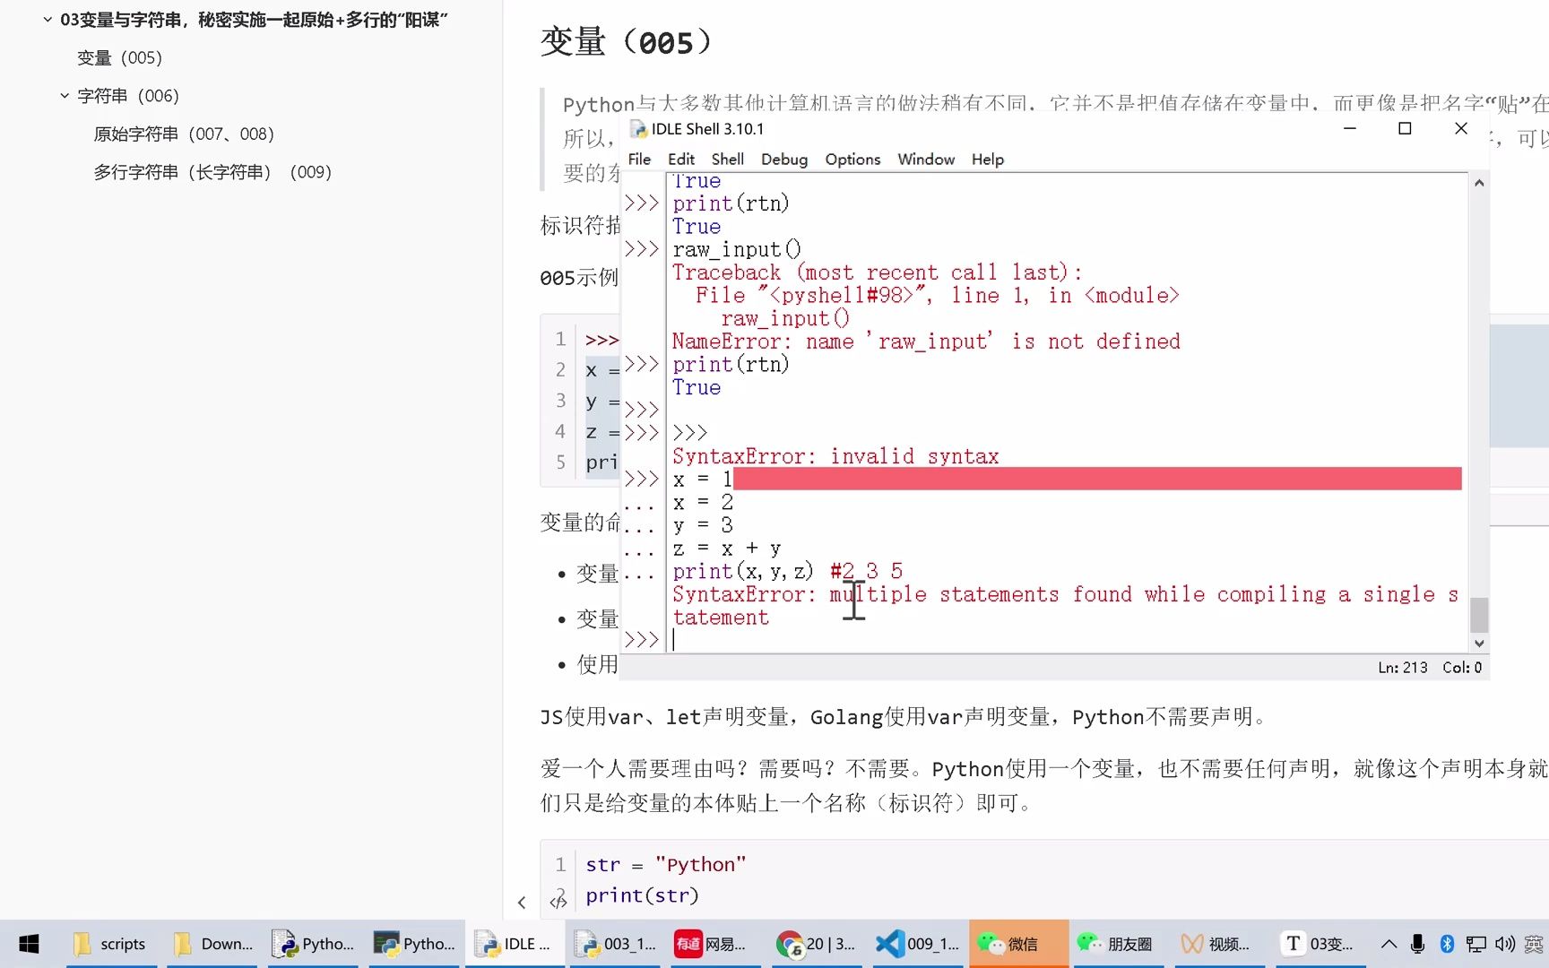Select 03变量与字符串 top outline heading
This screenshot has width=1549, height=968.
254,19
